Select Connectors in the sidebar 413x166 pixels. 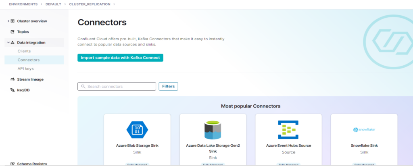pyautogui.click(x=29, y=60)
